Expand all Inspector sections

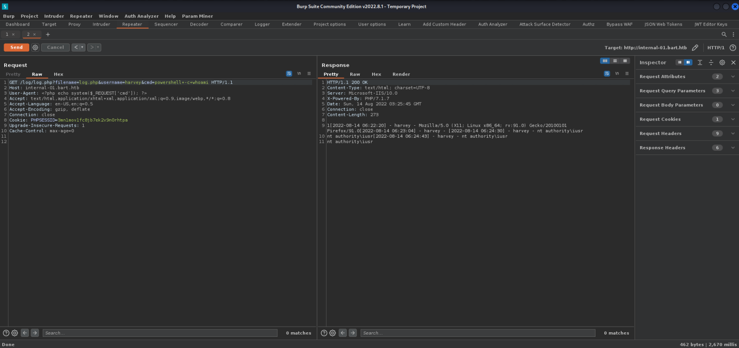(x=700, y=62)
